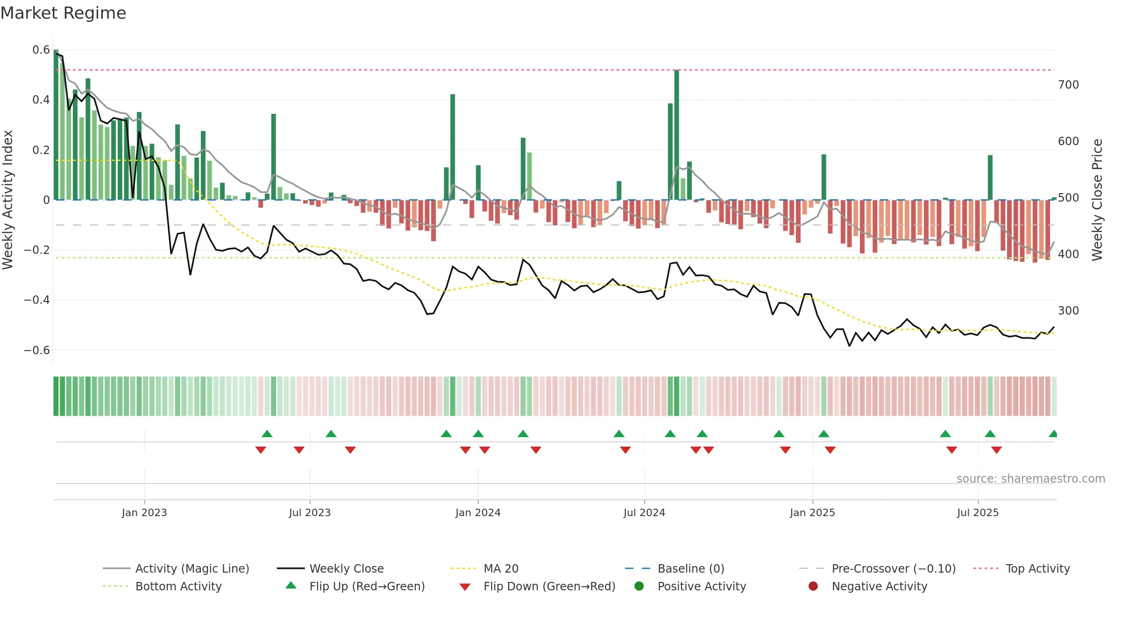Toggle the MA 20 legend entry

point(484,568)
